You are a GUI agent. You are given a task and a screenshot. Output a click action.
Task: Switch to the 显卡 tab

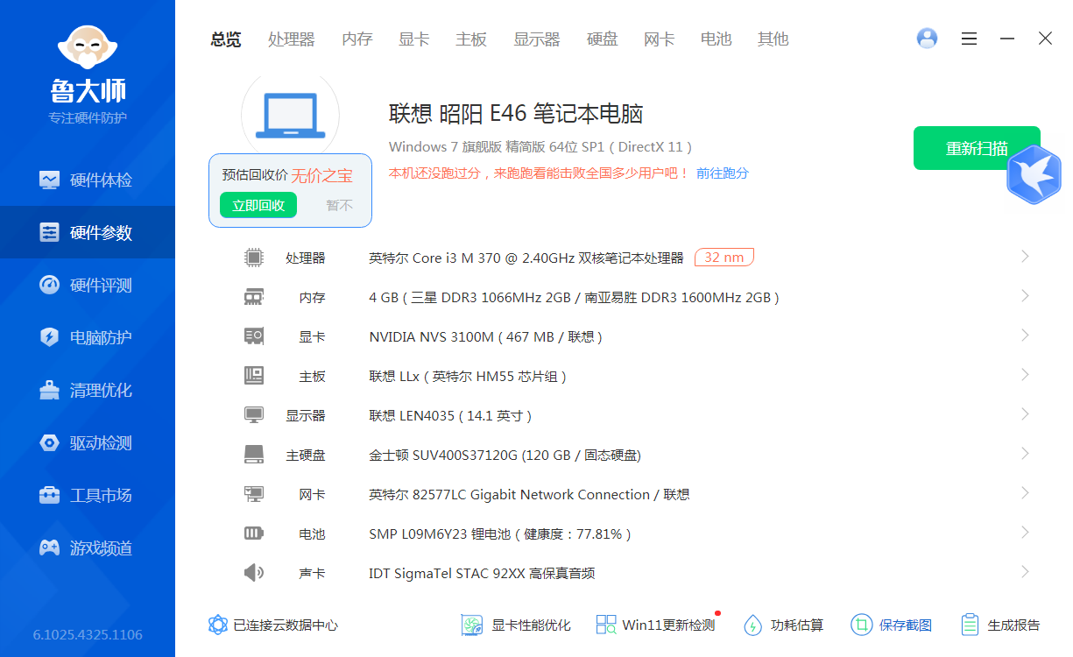pos(413,39)
